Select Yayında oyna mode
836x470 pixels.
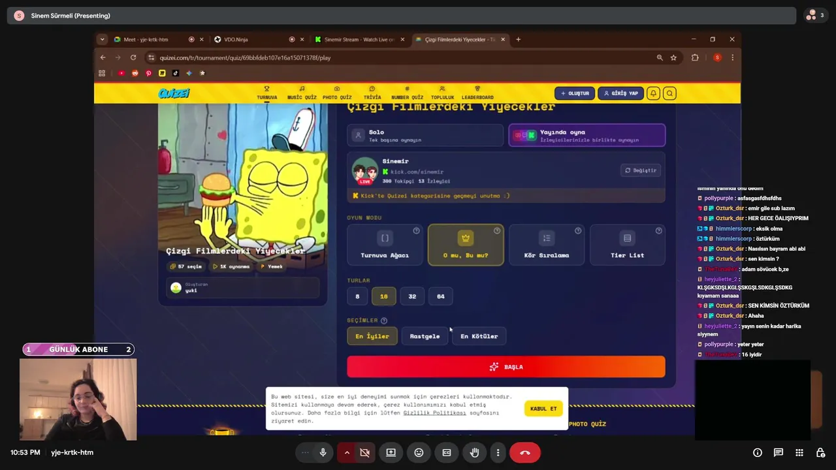pyautogui.click(x=587, y=135)
